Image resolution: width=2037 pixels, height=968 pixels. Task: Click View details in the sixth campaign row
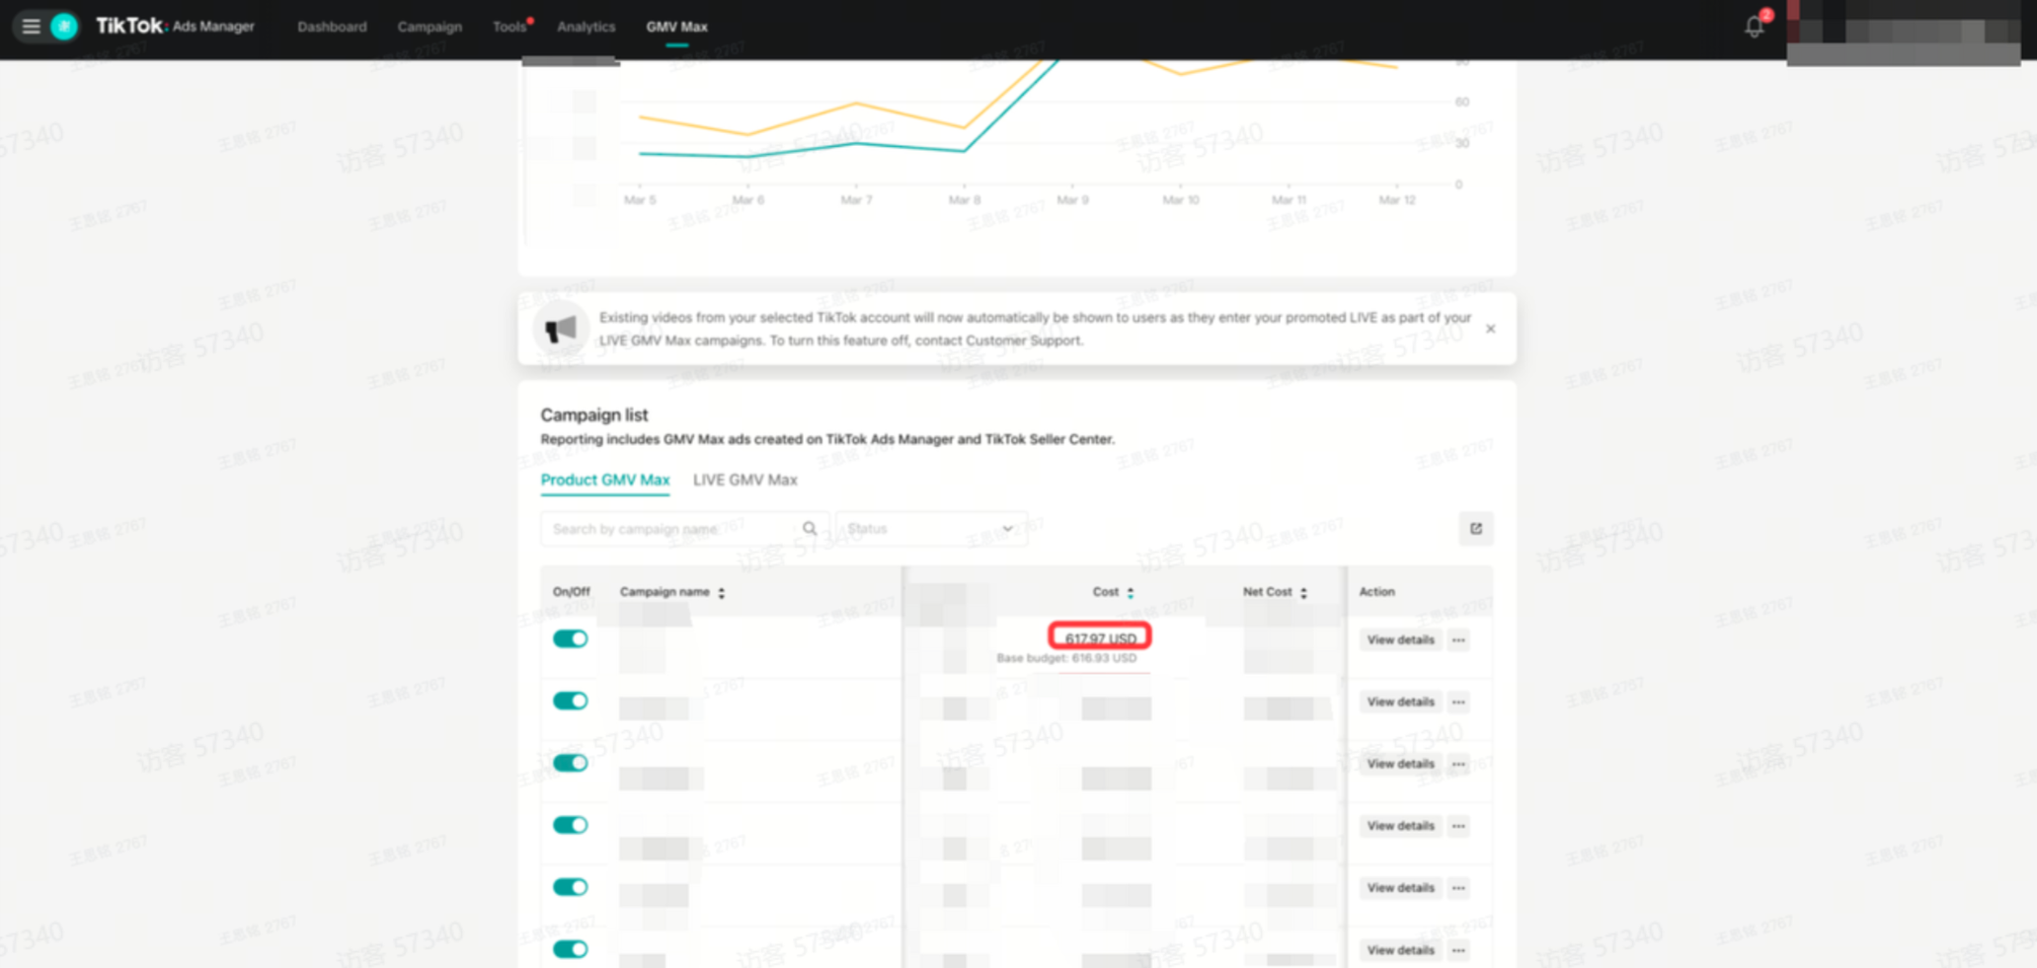(x=1400, y=950)
